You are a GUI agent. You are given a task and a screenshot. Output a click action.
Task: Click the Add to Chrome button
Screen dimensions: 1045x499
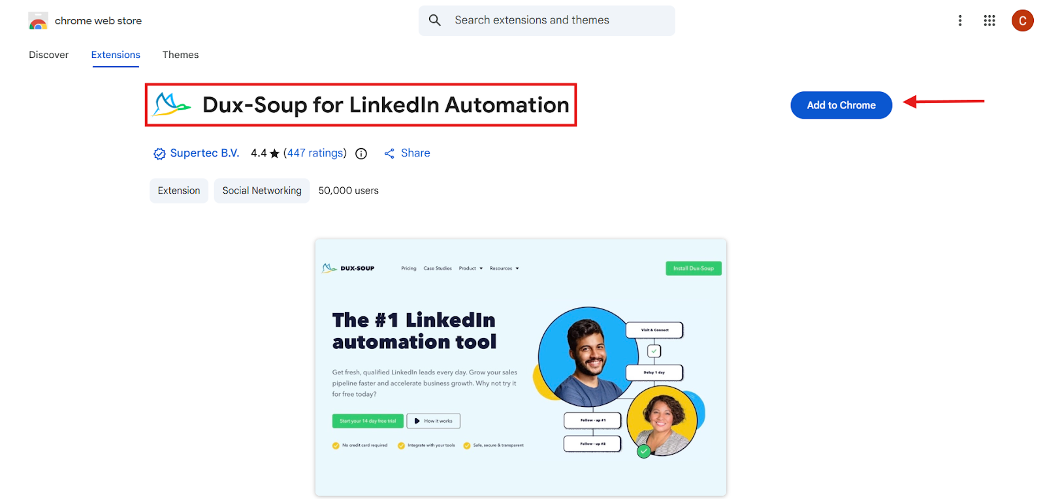(841, 105)
